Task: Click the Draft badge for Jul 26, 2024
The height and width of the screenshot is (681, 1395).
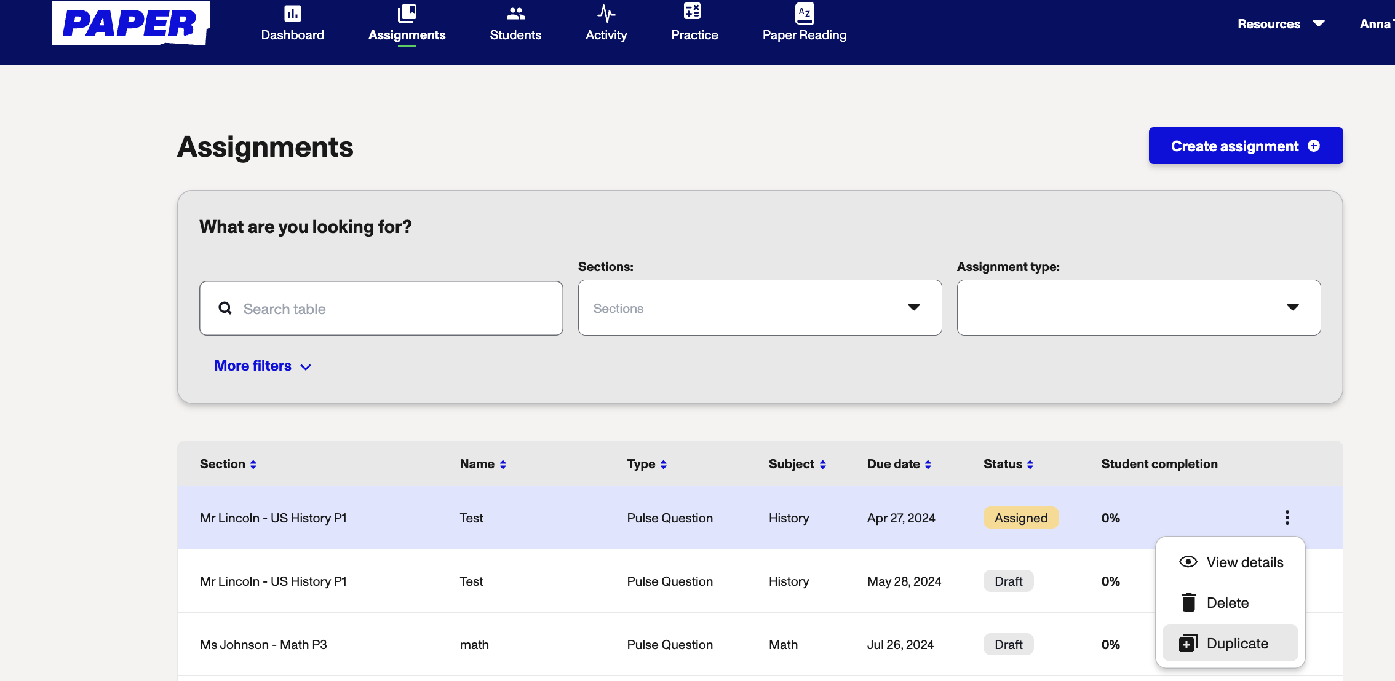Action: point(1008,644)
